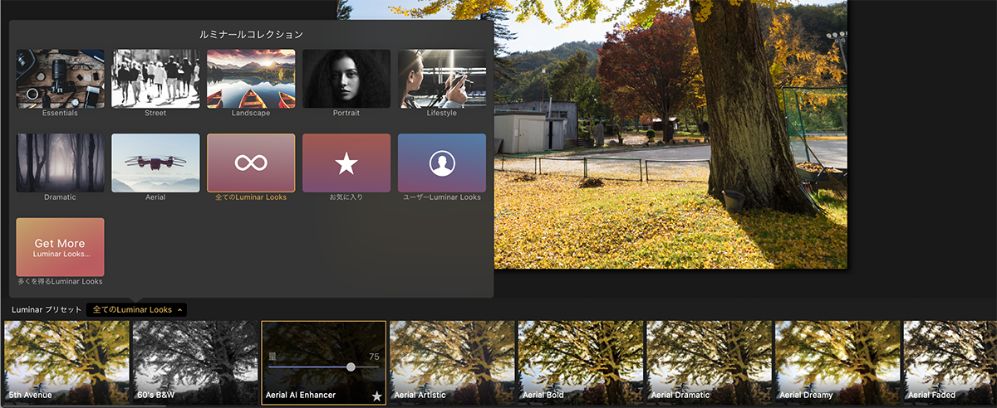The image size is (997, 408).
Task: Toggle favorite star on Aerial AI Enhancer
Action: coord(376,396)
